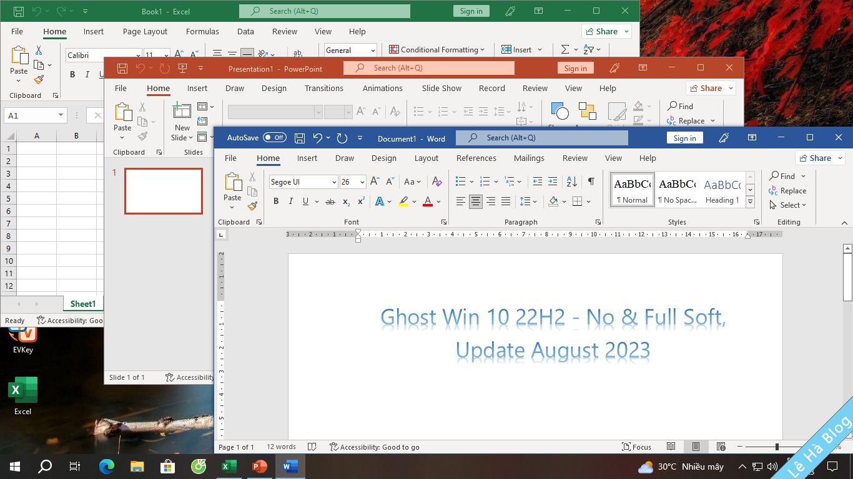
Task: Switch to Web Layout view icon
Action: [720, 447]
